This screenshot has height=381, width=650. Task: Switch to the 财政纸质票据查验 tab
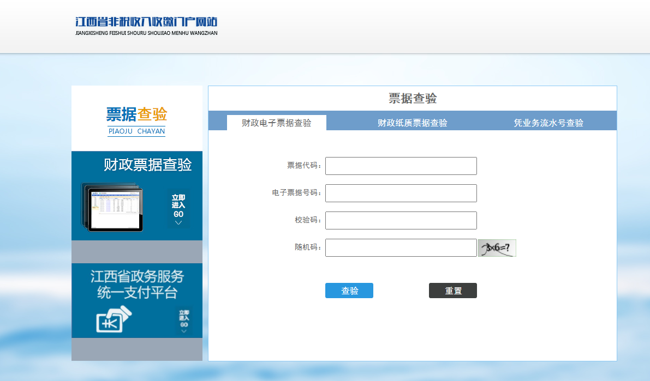click(x=413, y=123)
